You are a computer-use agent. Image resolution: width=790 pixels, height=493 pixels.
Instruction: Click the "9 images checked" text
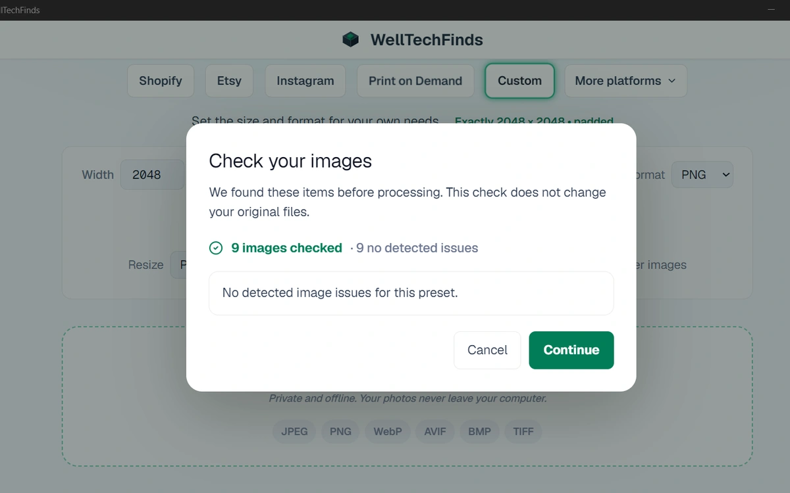click(x=286, y=248)
